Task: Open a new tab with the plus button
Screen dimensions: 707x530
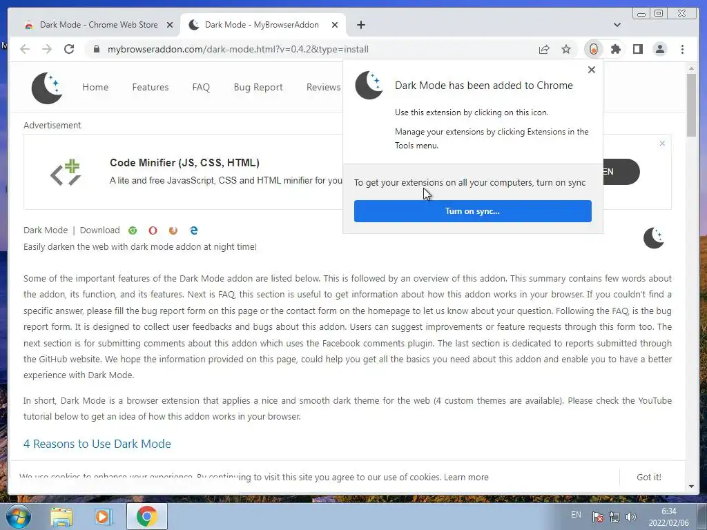Action: coord(361,25)
